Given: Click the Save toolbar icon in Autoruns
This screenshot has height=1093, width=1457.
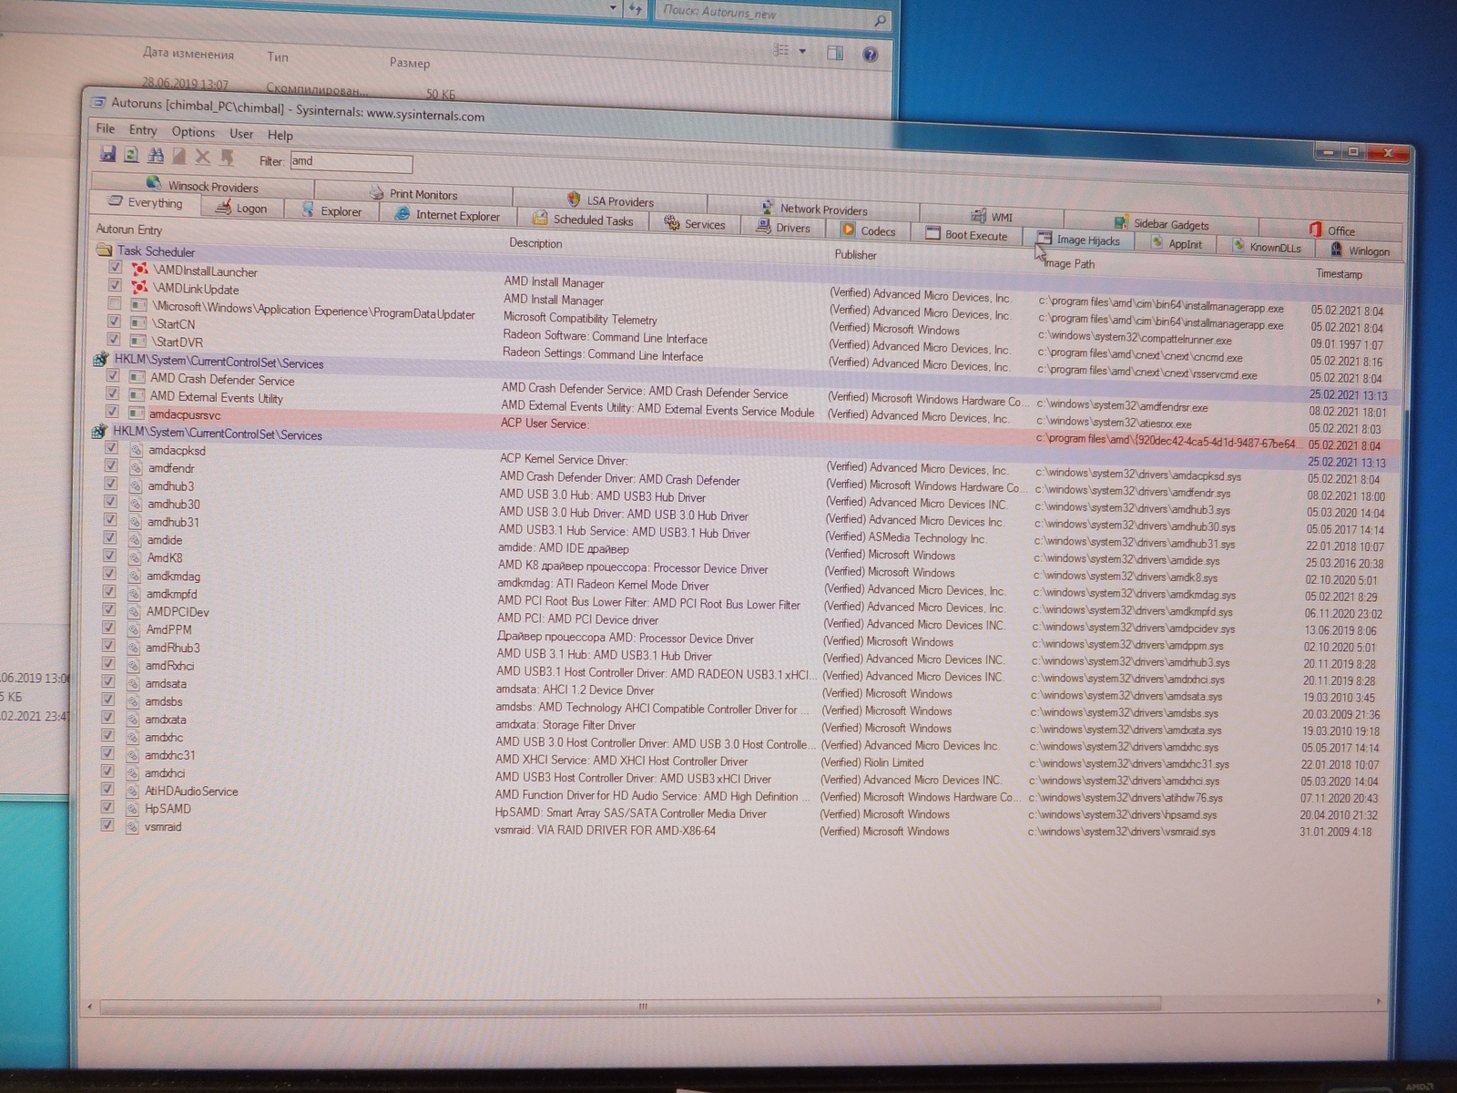Looking at the screenshot, I should (107, 154).
